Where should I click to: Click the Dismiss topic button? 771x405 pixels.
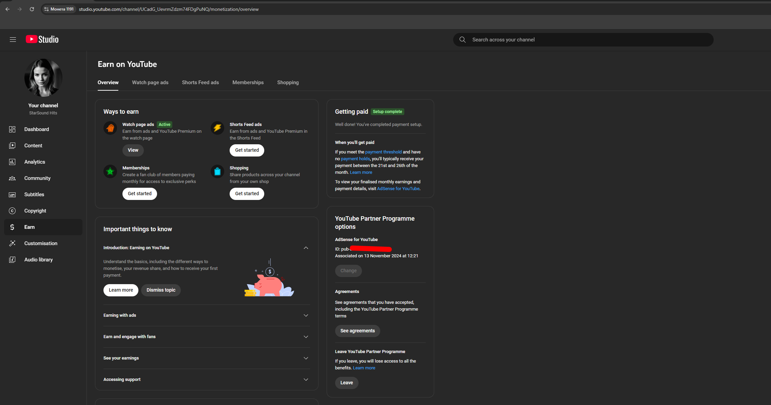pyautogui.click(x=161, y=290)
